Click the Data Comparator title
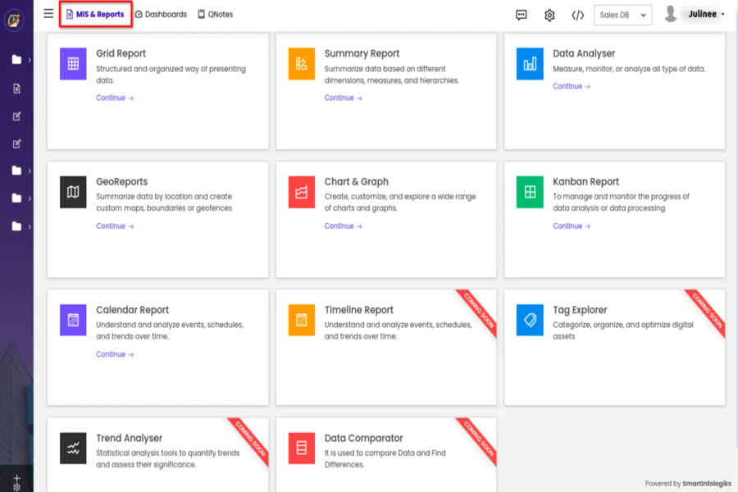The width and height of the screenshot is (738, 492). tap(363, 438)
